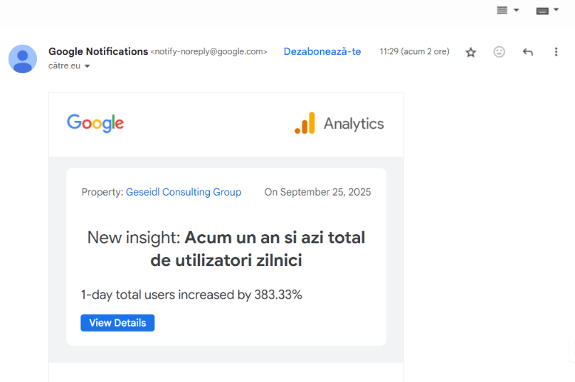Reply to the Google Notifications email
The width and height of the screenshot is (575, 382).
pyautogui.click(x=527, y=52)
